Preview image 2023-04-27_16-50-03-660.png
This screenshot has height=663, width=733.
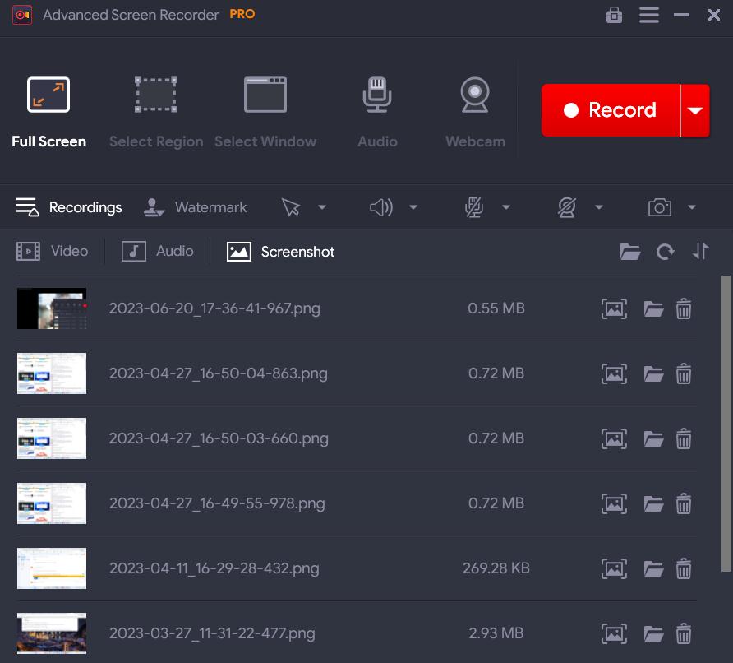(x=614, y=439)
